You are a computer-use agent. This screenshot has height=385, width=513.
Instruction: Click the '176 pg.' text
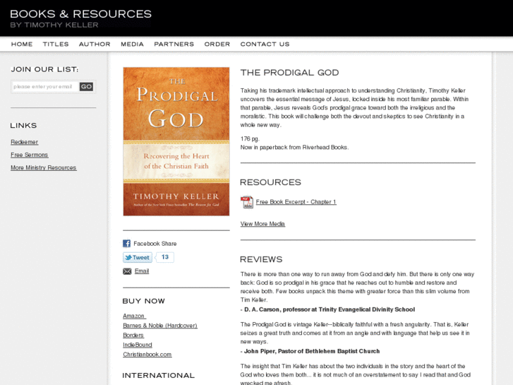tap(250, 139)
